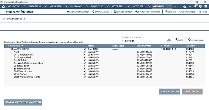The width and height of the screenshot is (209, 110).
Task: Click the solar/ MQTT topic cell
Action: pos(115,49)
